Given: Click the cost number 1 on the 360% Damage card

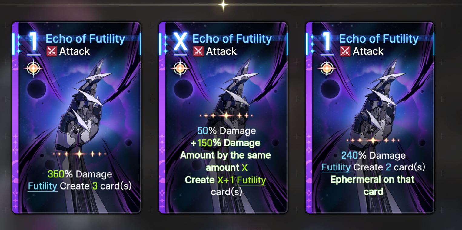Looking at the screenshot, I should [34, 42].
